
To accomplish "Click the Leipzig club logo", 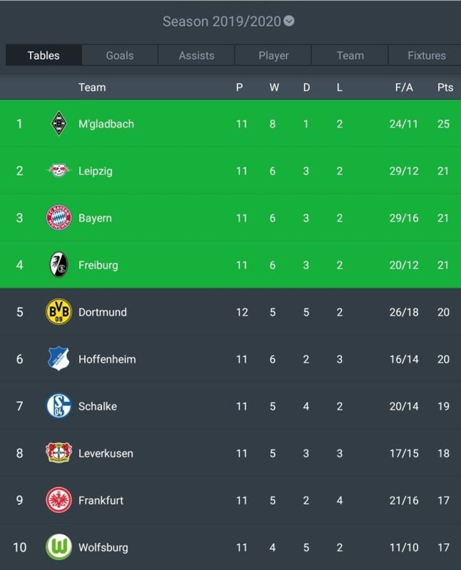I will (58, 170).
